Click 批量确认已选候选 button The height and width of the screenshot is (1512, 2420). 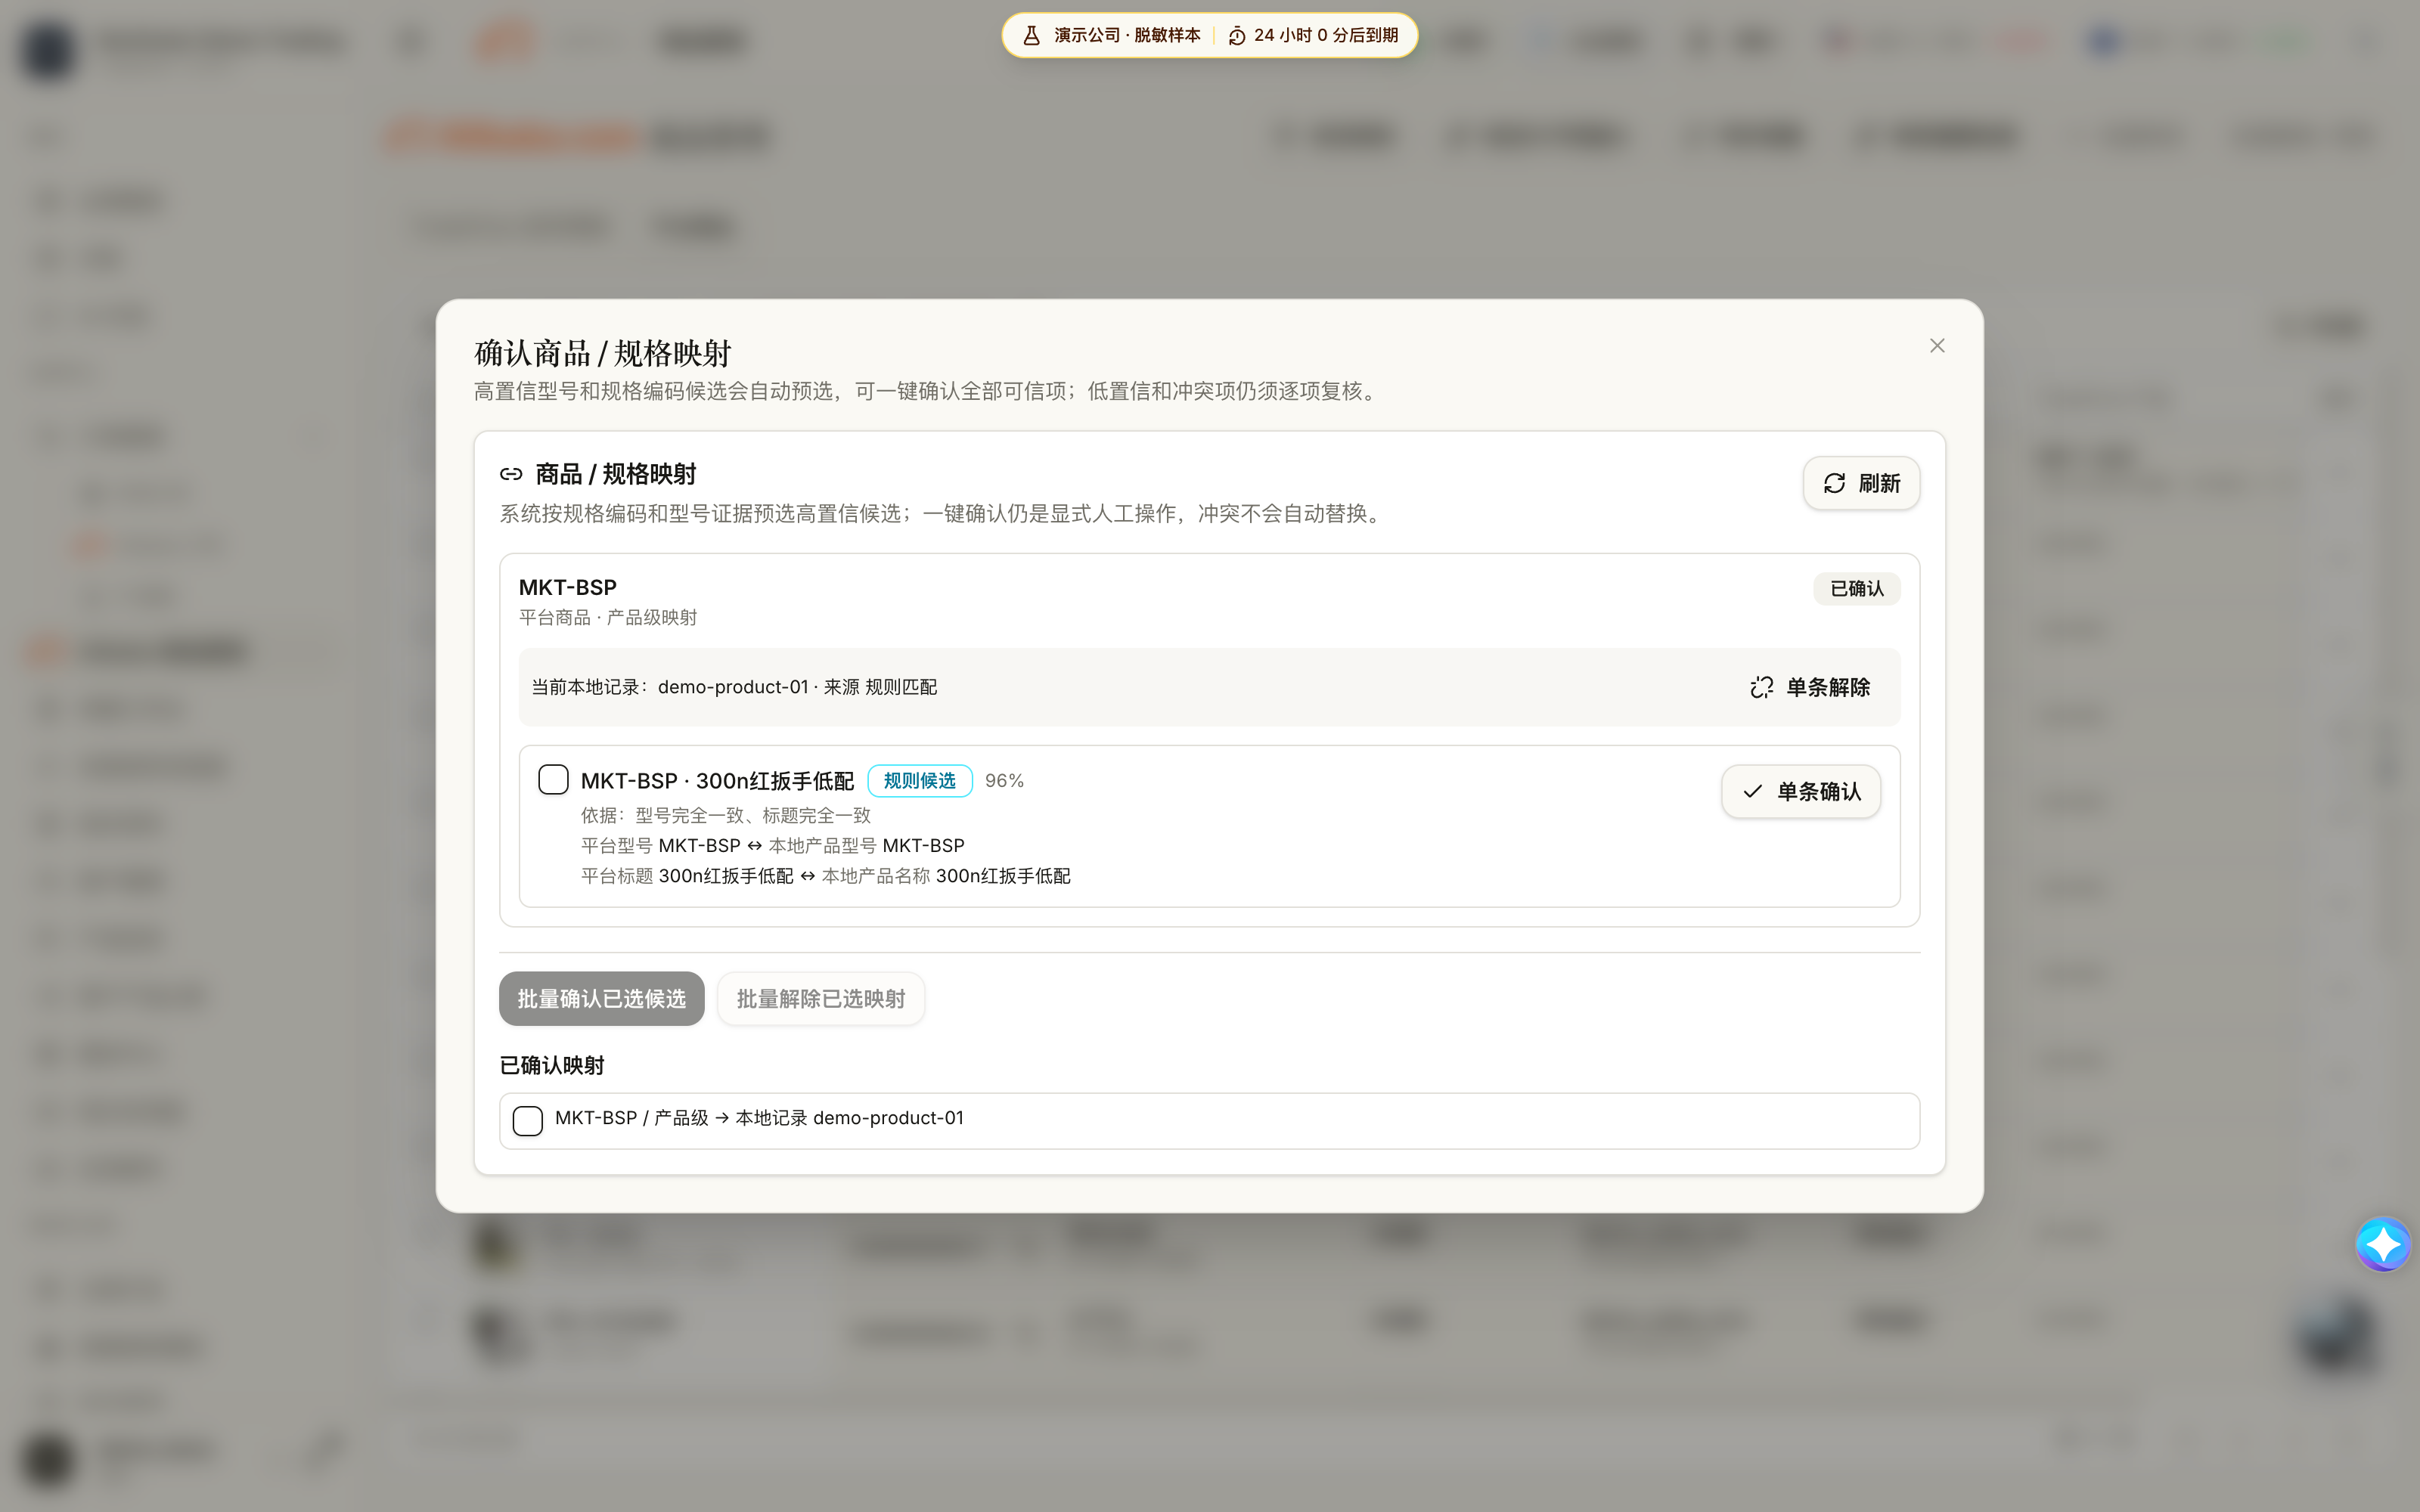click(x=601, y=998)
